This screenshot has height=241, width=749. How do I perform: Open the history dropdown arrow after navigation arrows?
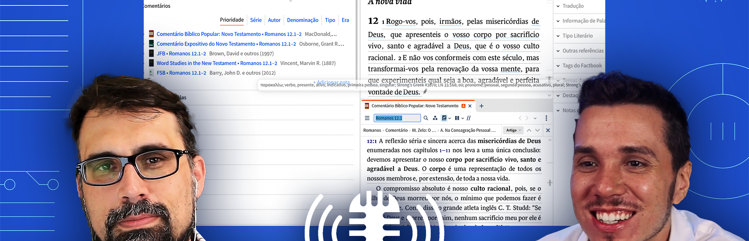(x=535, y=118)
